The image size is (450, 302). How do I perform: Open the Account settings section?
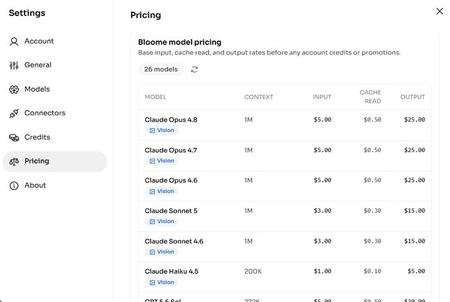pyautogui.click(x=55, y=41)
